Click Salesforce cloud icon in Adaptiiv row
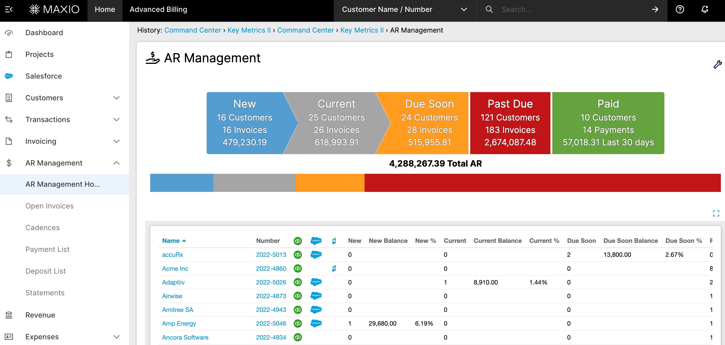Viewport: 725px width, 345px height. [316, 282]
